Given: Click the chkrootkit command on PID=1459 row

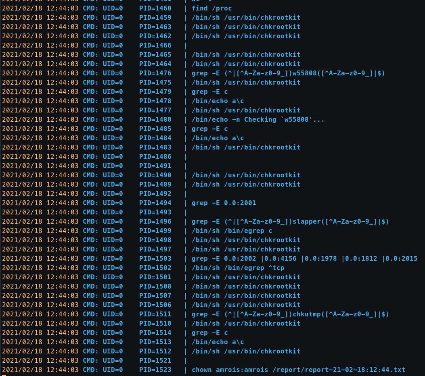Looking at the screenshot, I should click(x=246, y=17).
